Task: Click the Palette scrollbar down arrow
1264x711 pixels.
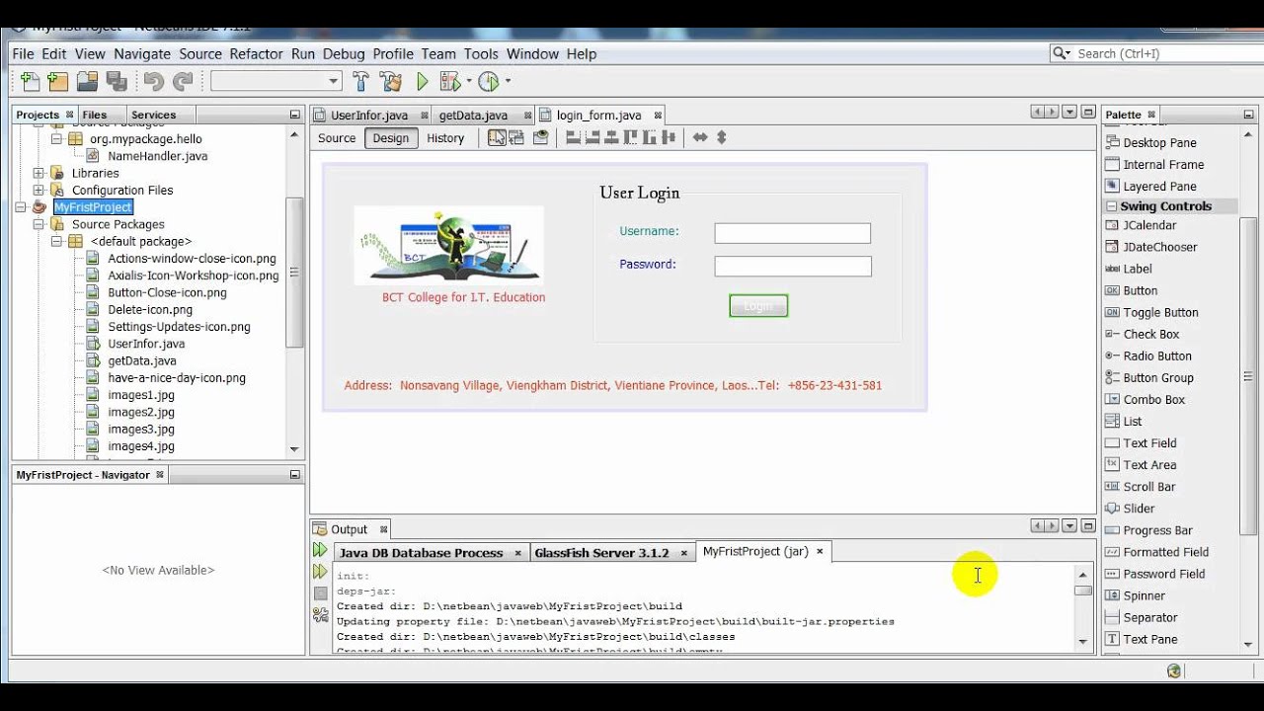Action: coord(1248,644)
